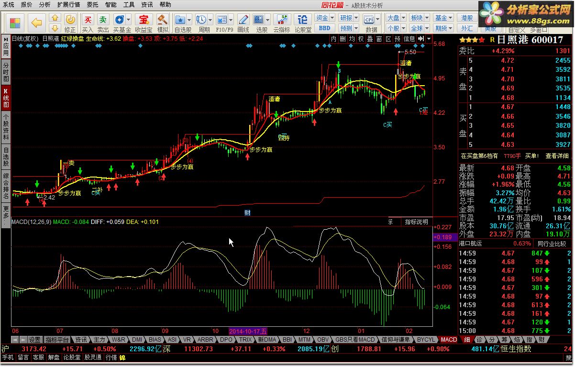Click 设置 button below chart
The image size is (575, 367).
point(34,340)
